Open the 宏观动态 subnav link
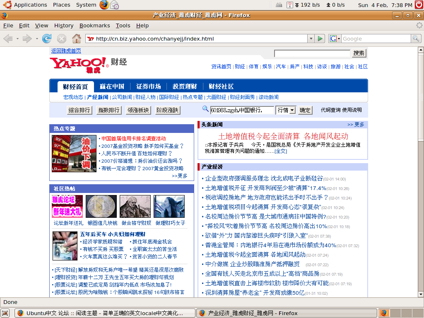The image size is (424, 318). point(73,97)
